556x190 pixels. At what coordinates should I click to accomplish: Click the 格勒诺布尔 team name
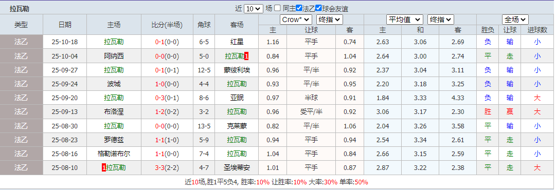pyautogui.click(x=114, y=154)
